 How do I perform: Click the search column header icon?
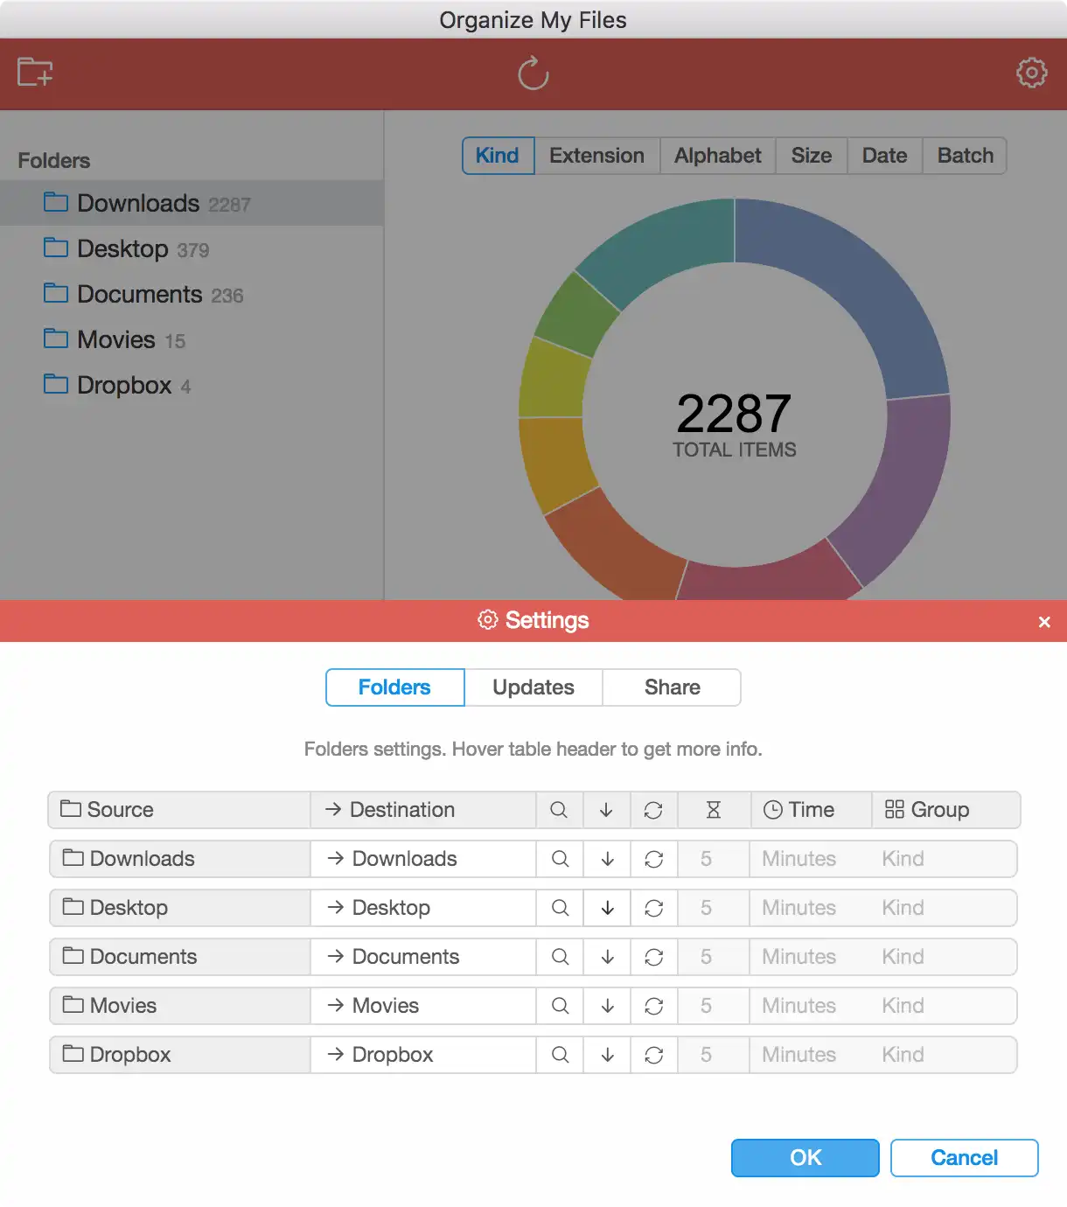click(x=559, y=810)
